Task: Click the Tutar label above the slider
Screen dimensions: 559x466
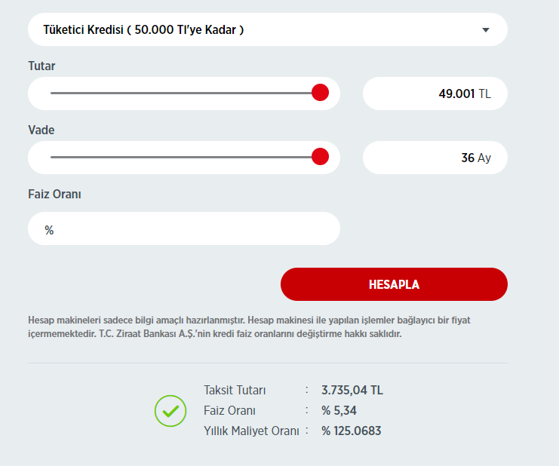Action: pyautogui.click(x=41, y=66)
